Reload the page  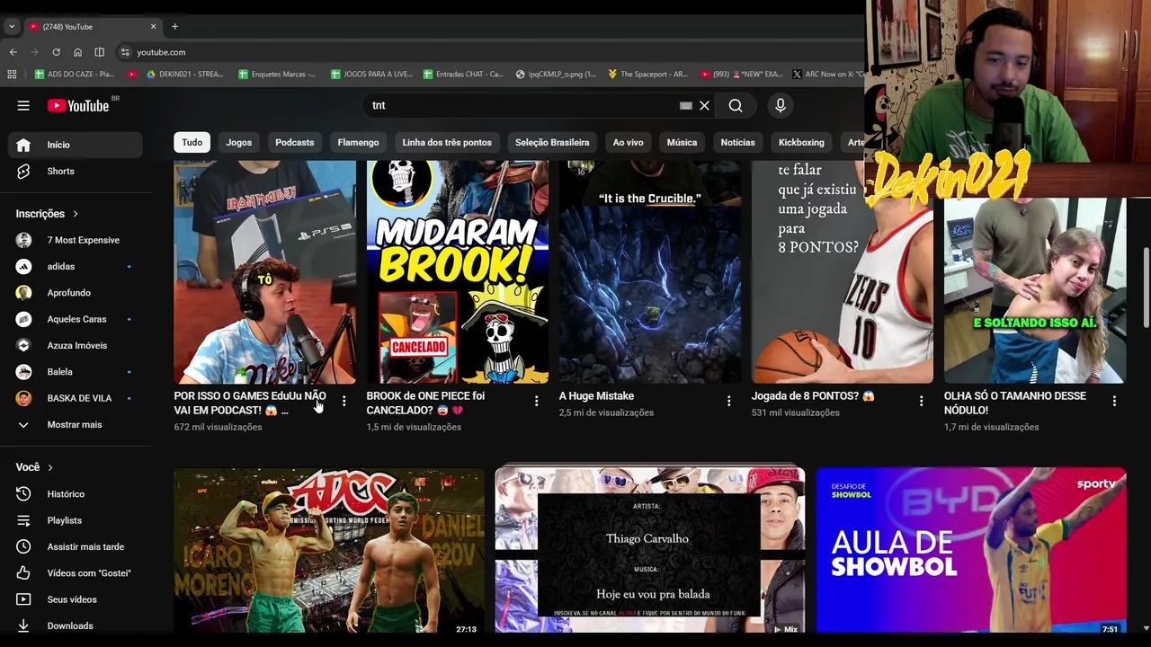pyautogui.click(x=56, y=52)
